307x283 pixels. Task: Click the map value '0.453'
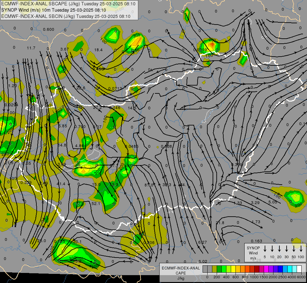tap(98, 69)
